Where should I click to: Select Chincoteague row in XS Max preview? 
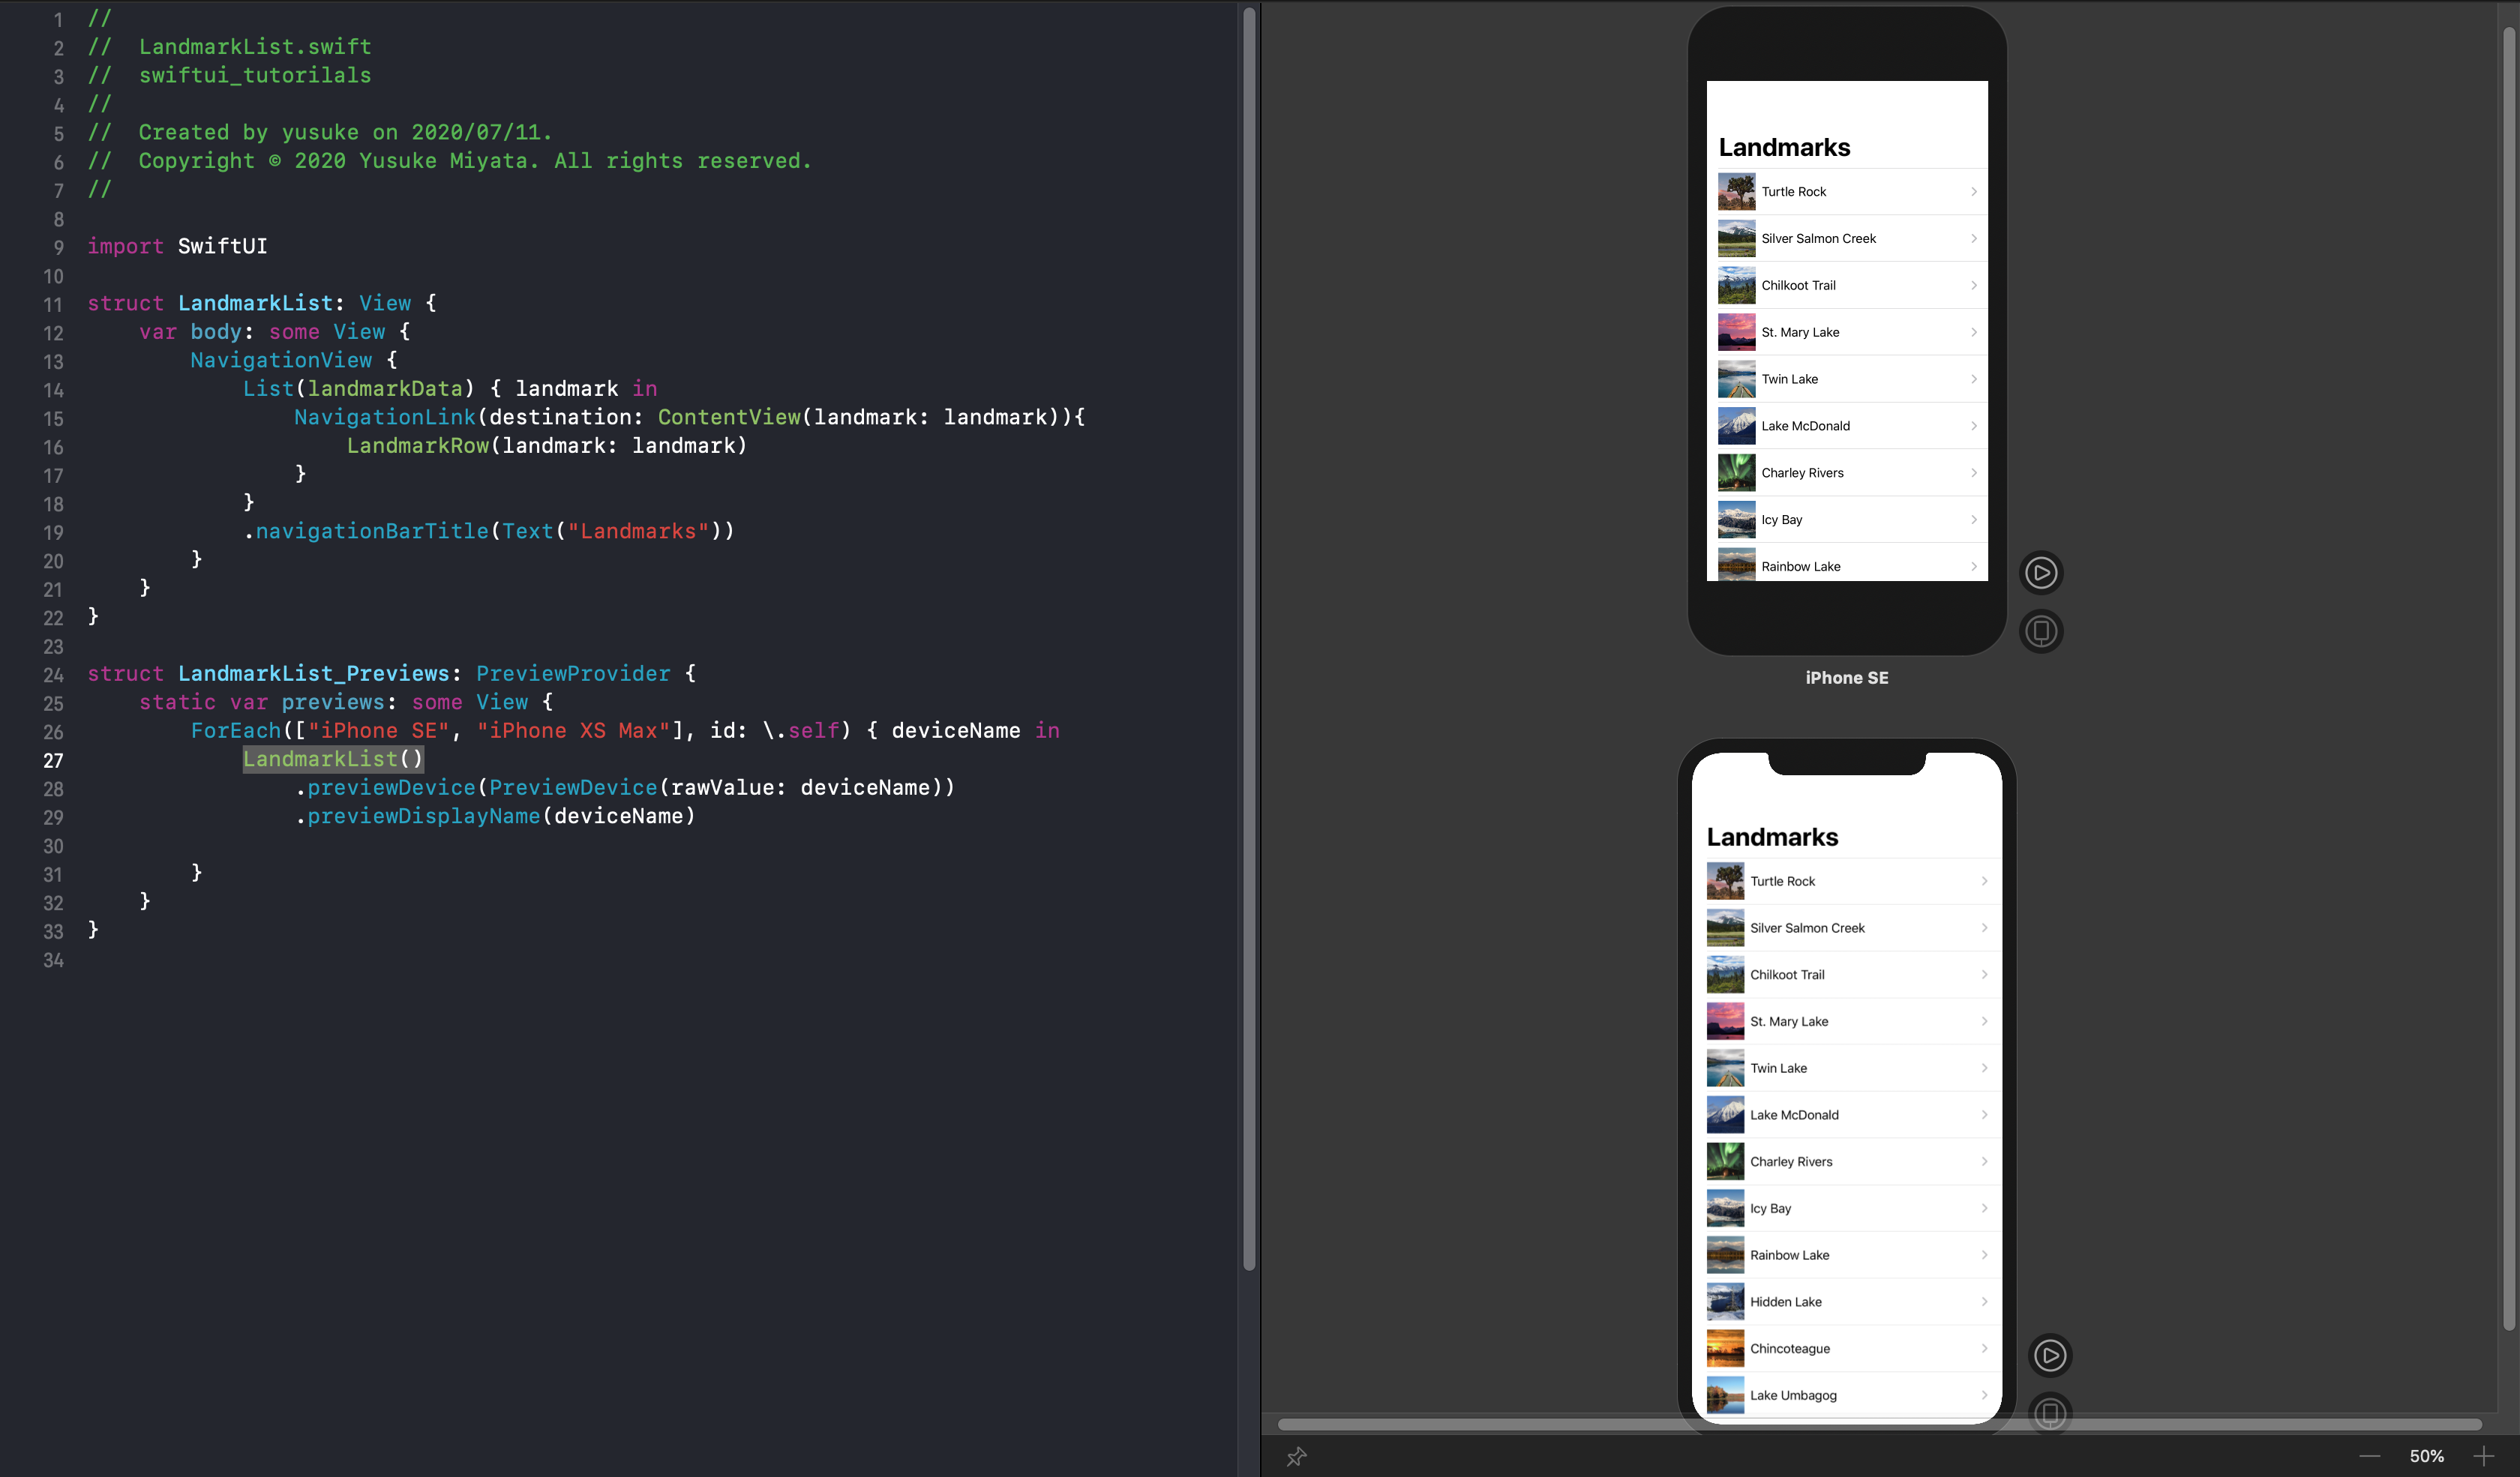pos(1789,1348)
